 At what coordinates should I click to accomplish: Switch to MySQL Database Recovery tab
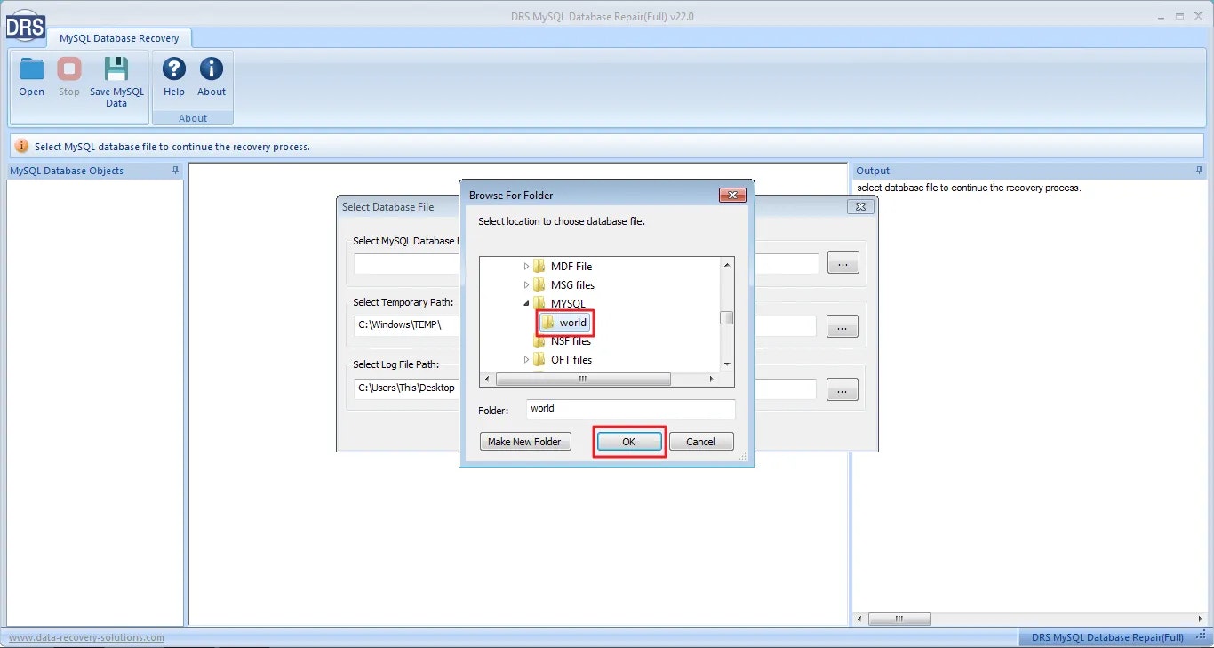[119, 38]
